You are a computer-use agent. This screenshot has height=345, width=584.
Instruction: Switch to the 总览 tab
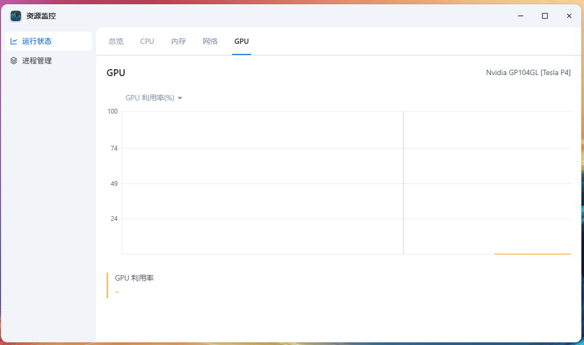pos(116,41)
